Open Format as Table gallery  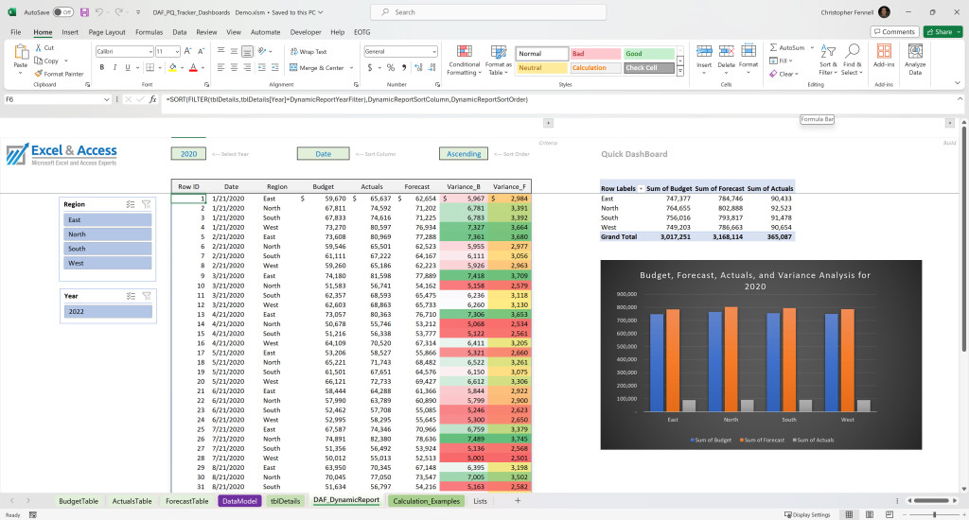pyautogui.click(x=498, y=60)
